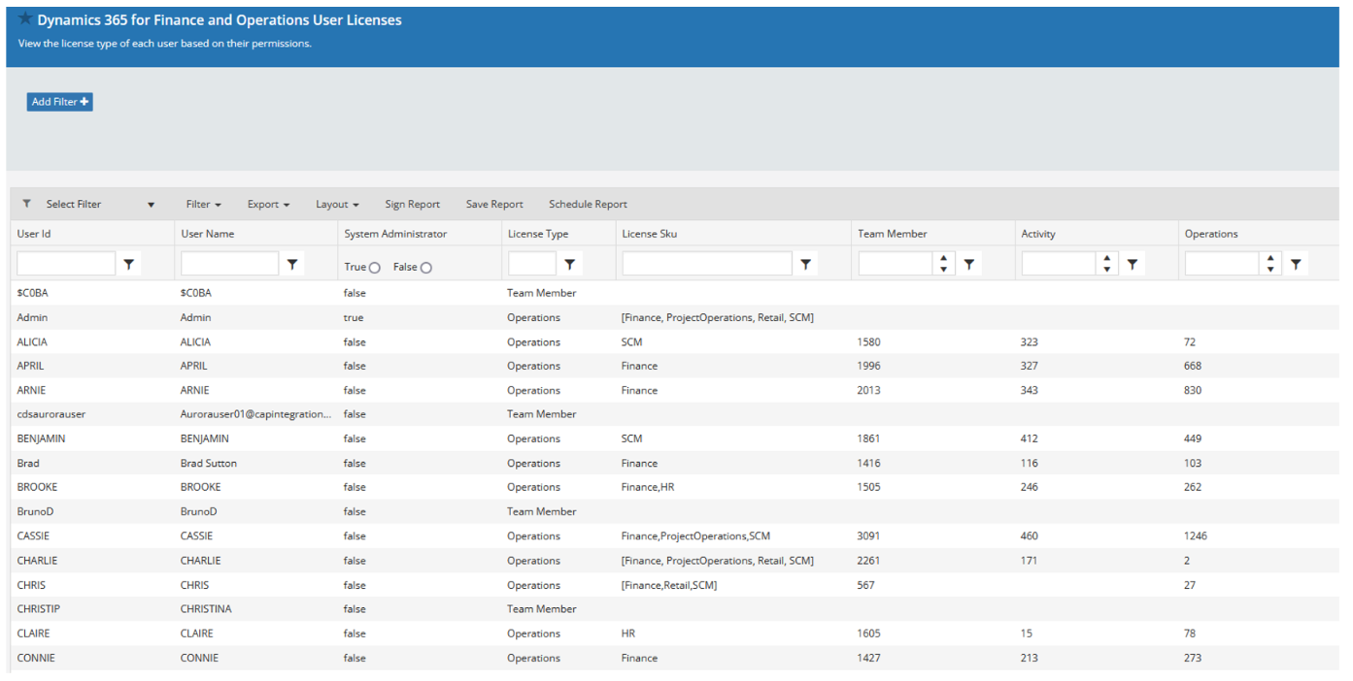Click Activity value 15 for CLAIRE
Image resolution: width=1353 pixels, height=681 pixels.
1027,633
